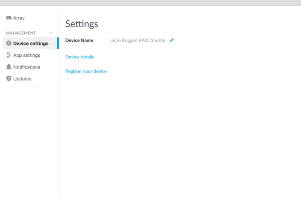Click LaCie Rugged RAID Shuttle name
Viewport: 301px width, 199px height.
click(x=137, y=40)
